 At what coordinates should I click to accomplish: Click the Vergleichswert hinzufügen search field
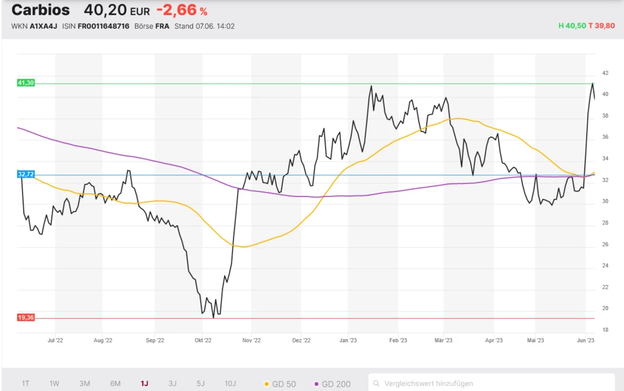click(493, 384)
